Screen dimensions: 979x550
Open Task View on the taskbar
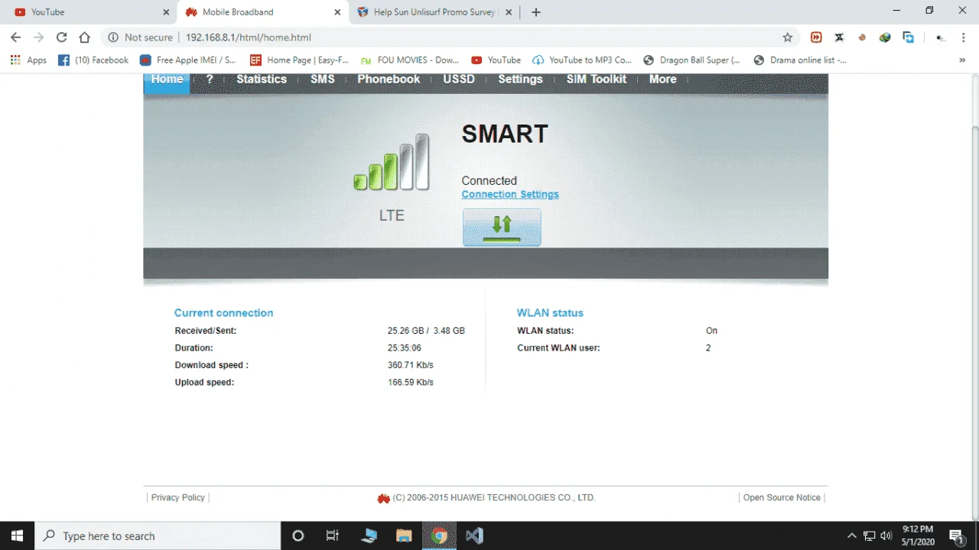pyautogui.click(x=333, y=535)
